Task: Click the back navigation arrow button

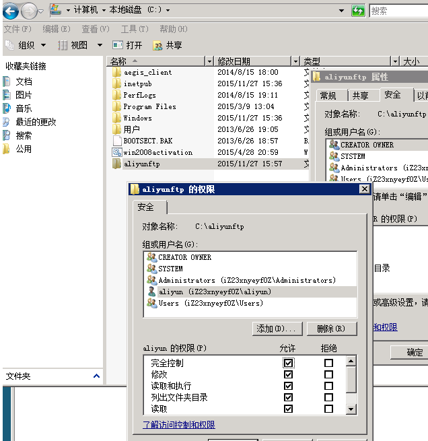Action: [x=11, y=11]
